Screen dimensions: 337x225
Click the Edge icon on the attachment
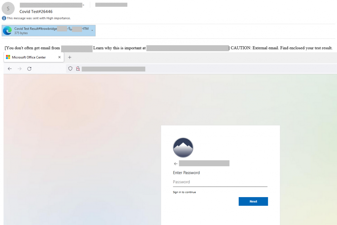coord(7,31)
